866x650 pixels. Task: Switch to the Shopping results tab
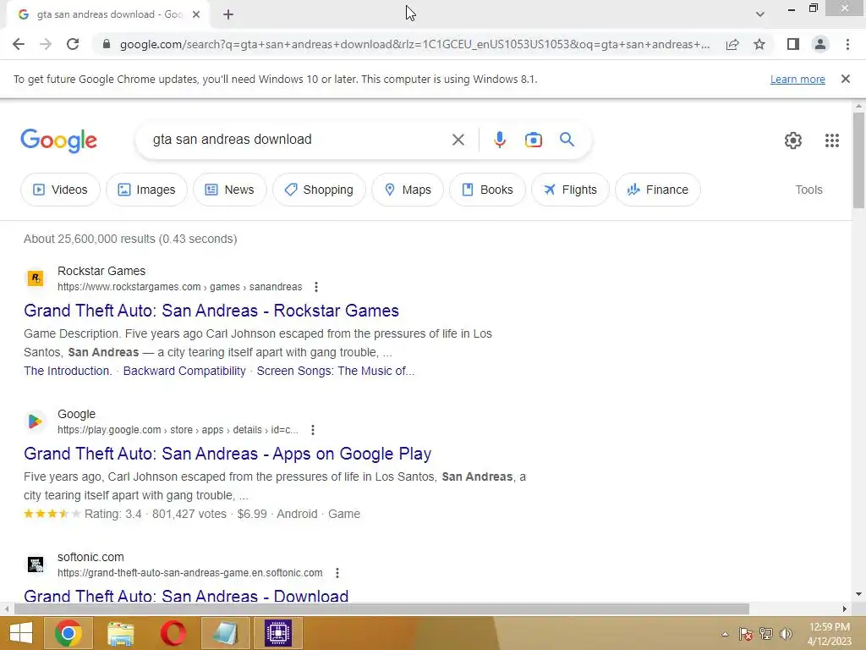[x=319, y=190]
